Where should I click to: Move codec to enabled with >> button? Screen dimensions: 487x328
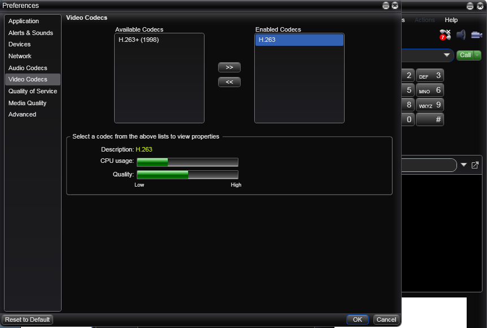pyautogui.click(x=229, y=67)
